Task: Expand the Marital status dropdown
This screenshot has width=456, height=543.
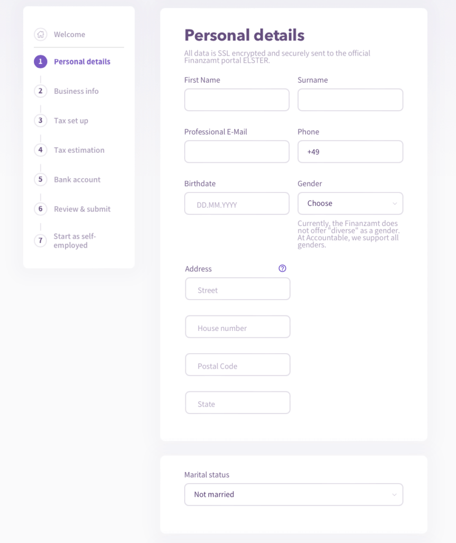Action: coord(293,494)
